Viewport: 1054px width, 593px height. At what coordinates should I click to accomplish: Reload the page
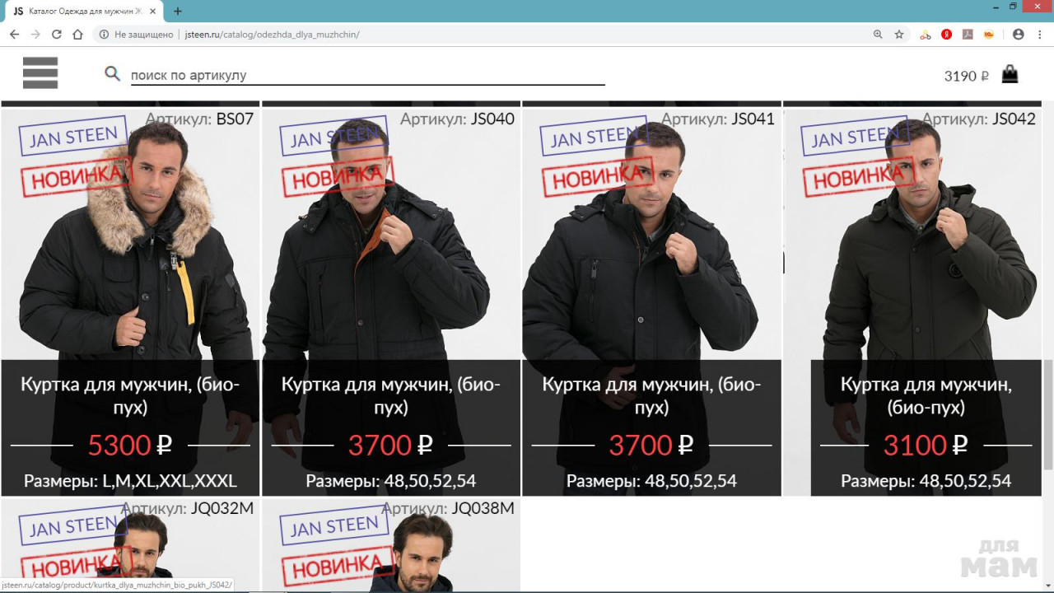coord(57,35)
